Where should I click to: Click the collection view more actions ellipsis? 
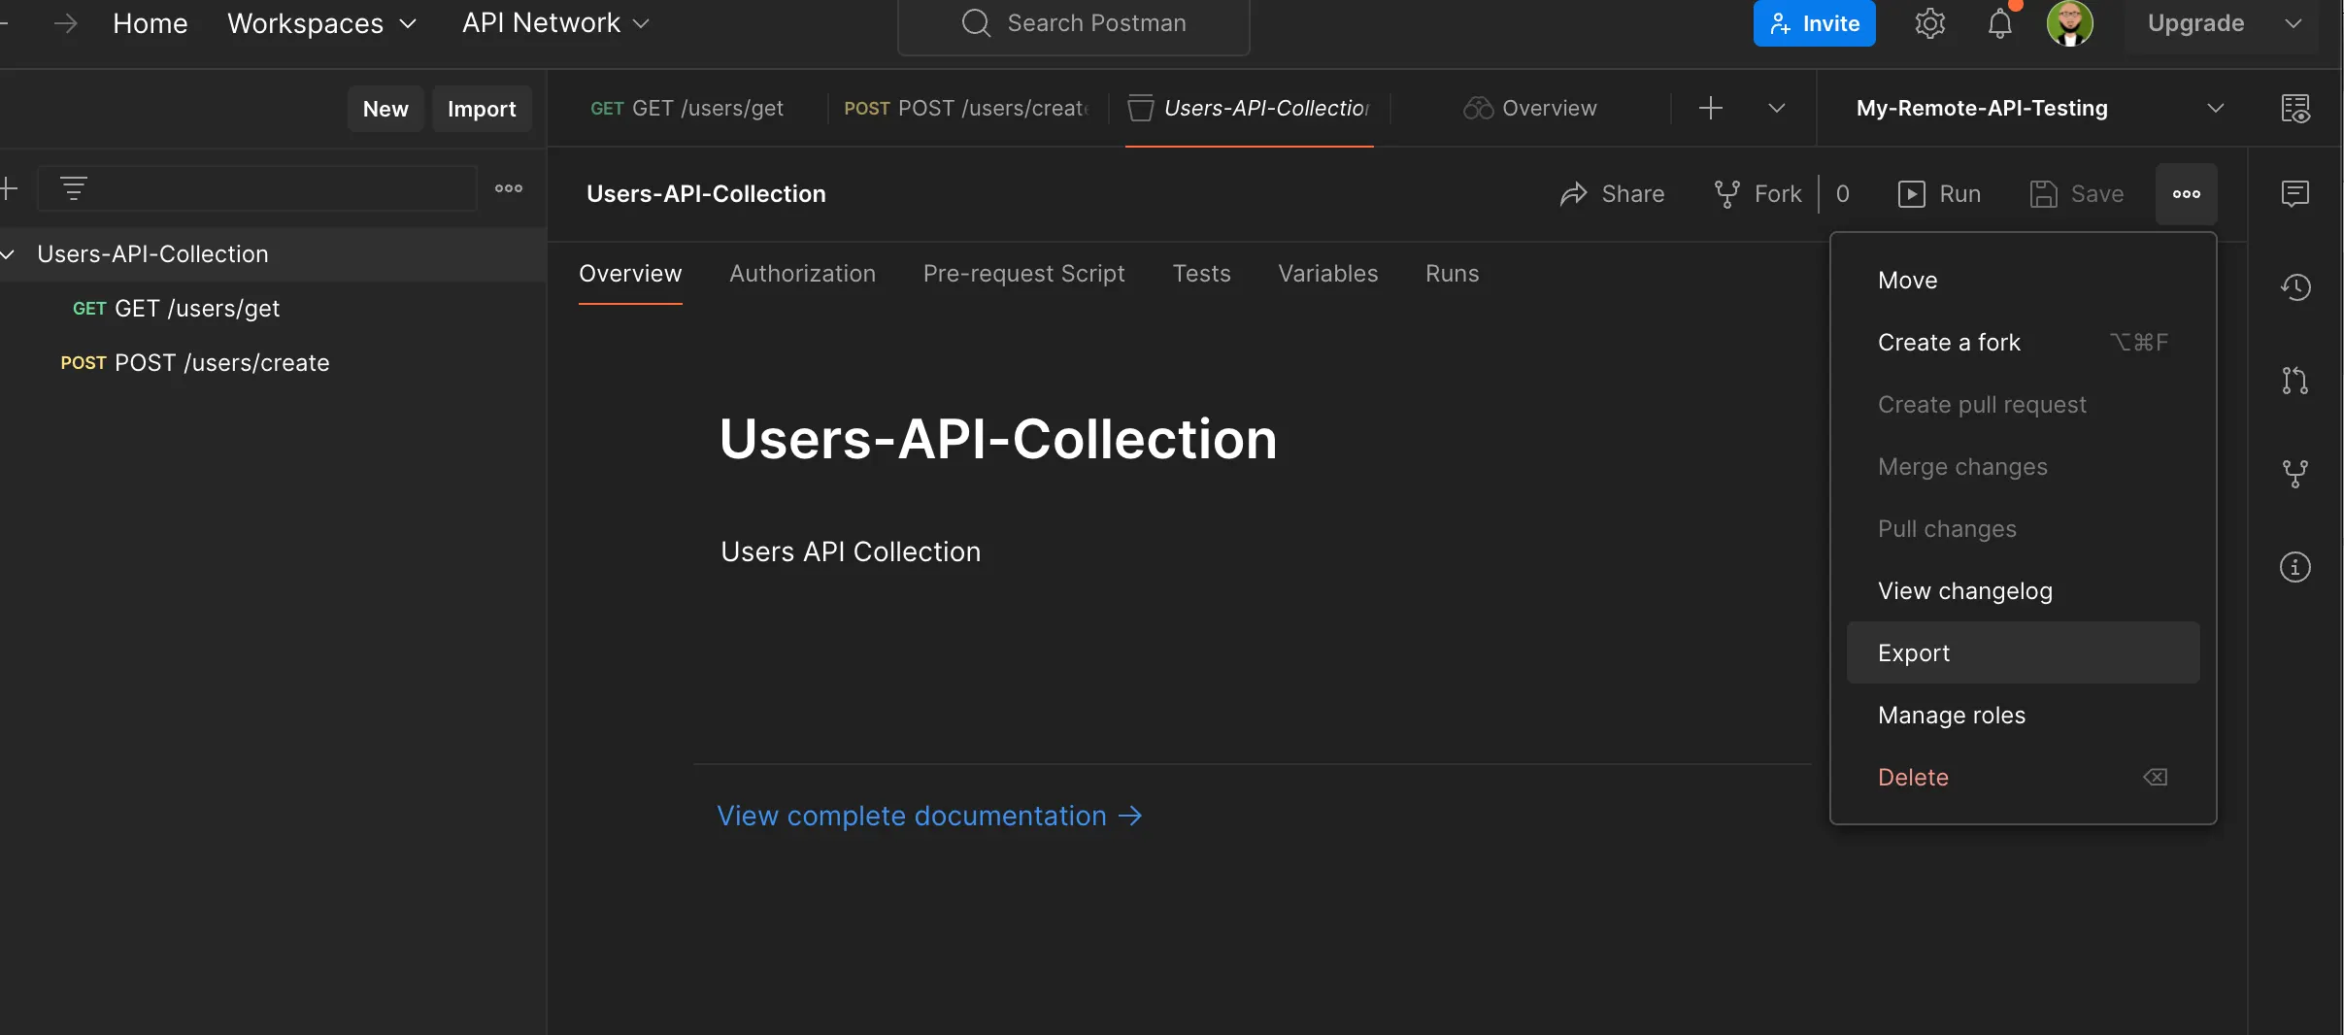[x=2187, y=194]
